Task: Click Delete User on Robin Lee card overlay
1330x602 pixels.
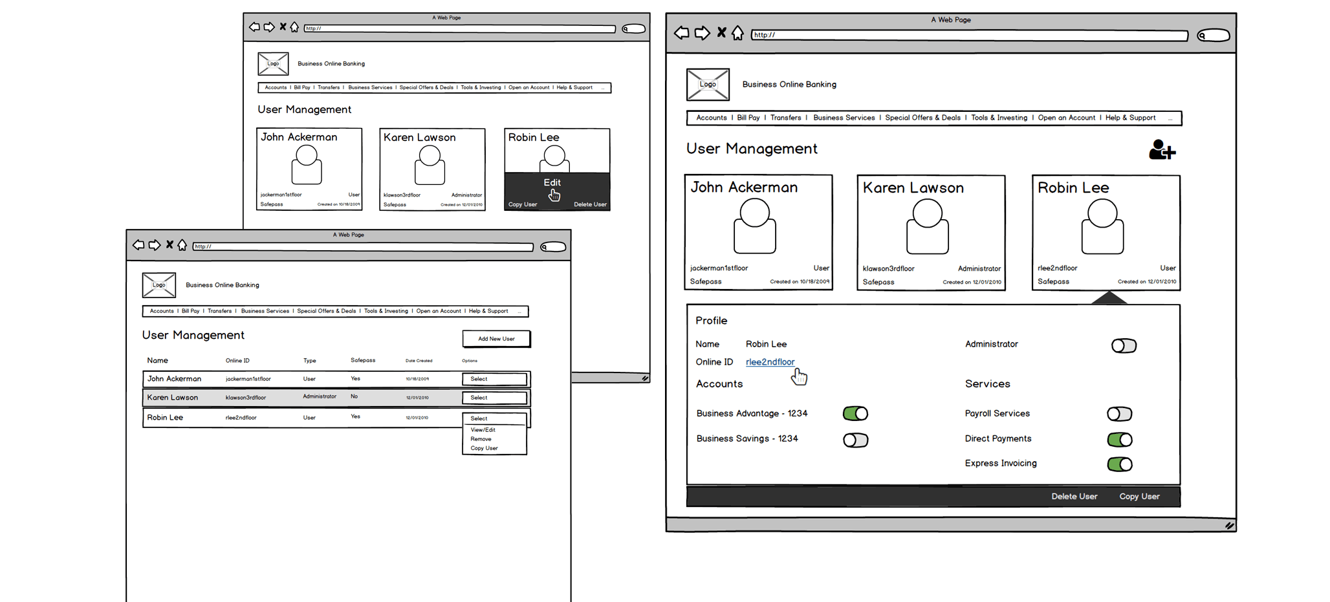Action: click(x=590, y=204)
